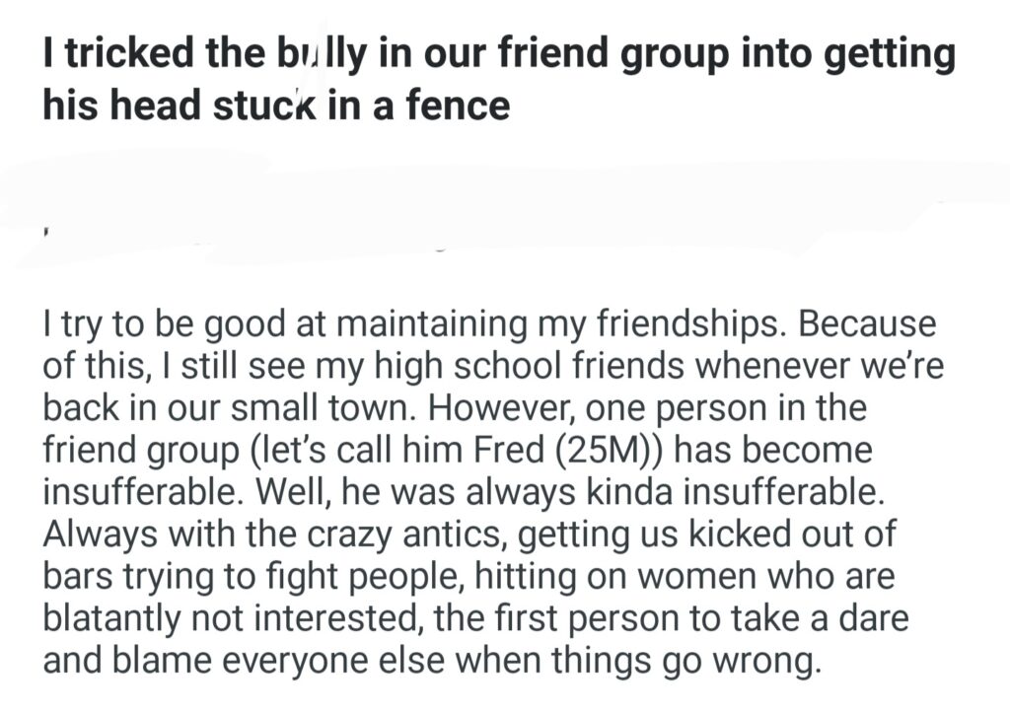Click the word "maintaining" in the first line
The image size is (1010, 713).
pyautogui.click(x=408, y=323)
